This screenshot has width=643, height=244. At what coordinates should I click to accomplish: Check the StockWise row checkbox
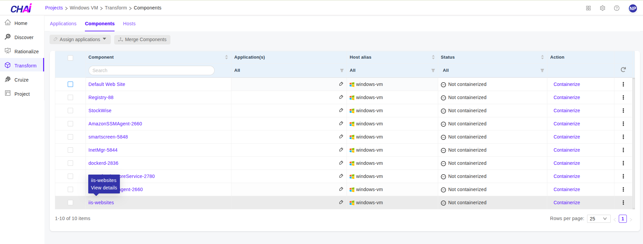pos(70,111)
